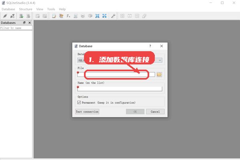
Task: Click the Edit database toolbar icon
Action: (28, 16)
